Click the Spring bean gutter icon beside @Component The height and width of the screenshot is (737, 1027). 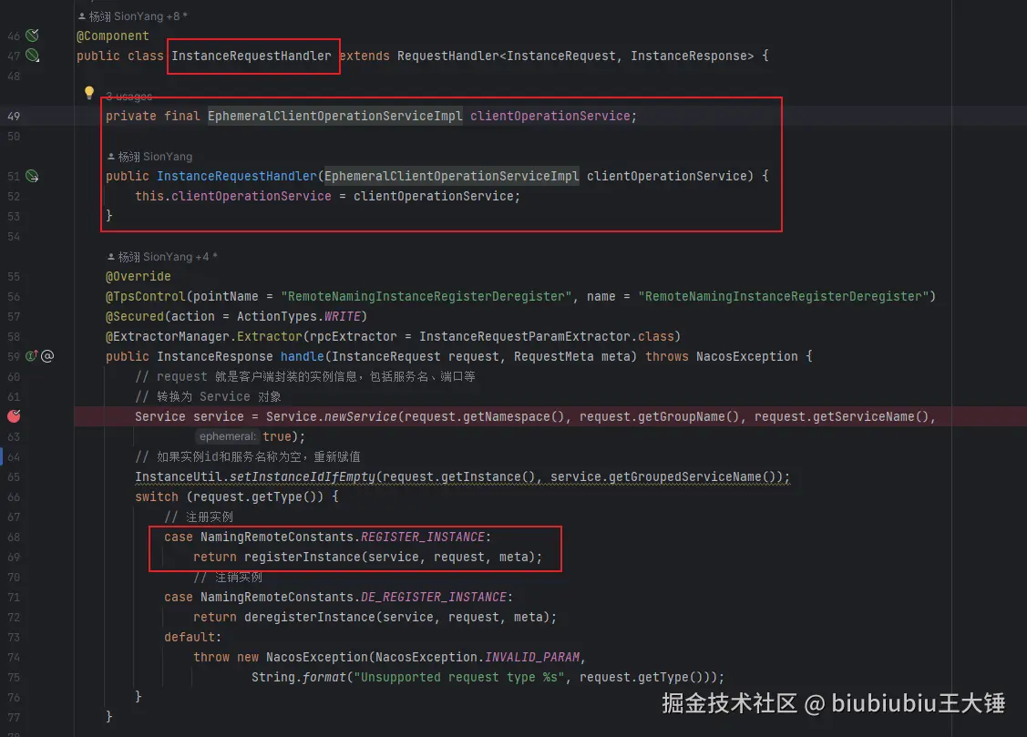(x=32, y=35)
